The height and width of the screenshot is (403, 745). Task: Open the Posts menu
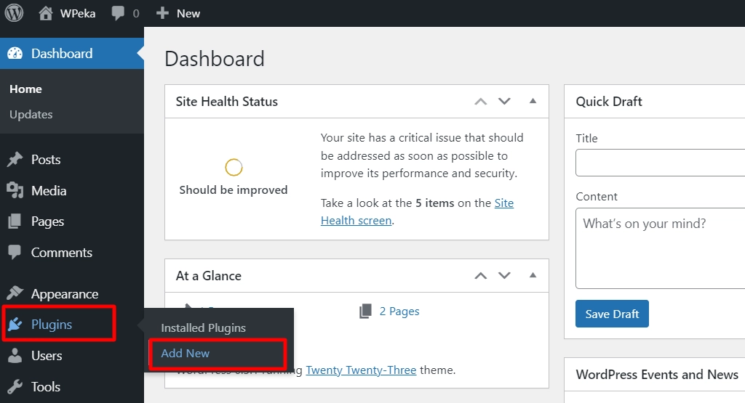[46, 160]
